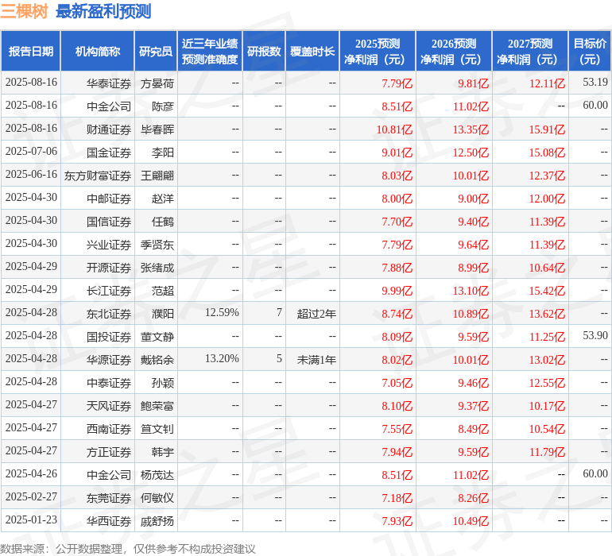The image size is (612, 556).
Task: Click date 2025-07-06
Action: click(x=31, y=152)
